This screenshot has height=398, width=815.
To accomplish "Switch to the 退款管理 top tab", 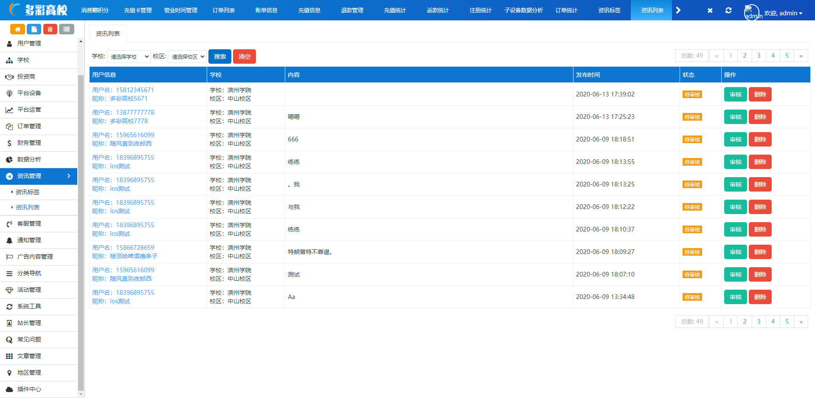I will click(352, 10).
